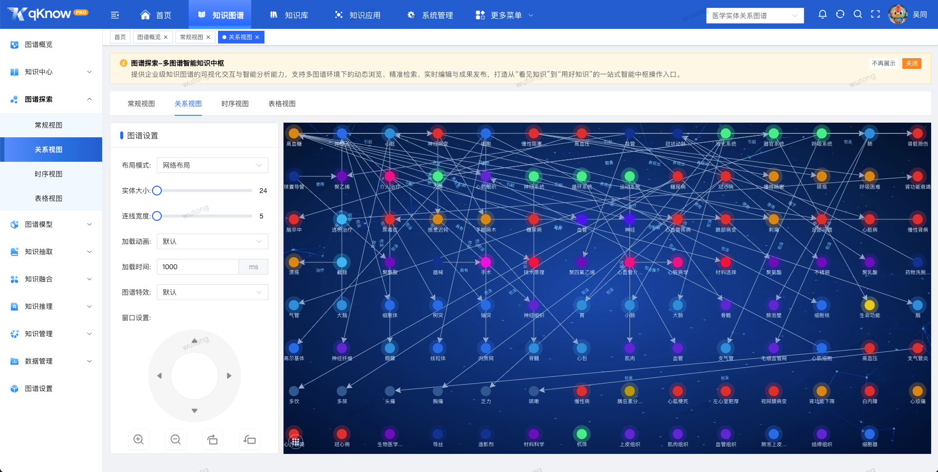Open the global search magnifier icon
This screenshot has width=938, height=472.
pyautogui.click(x=858, y=14)
